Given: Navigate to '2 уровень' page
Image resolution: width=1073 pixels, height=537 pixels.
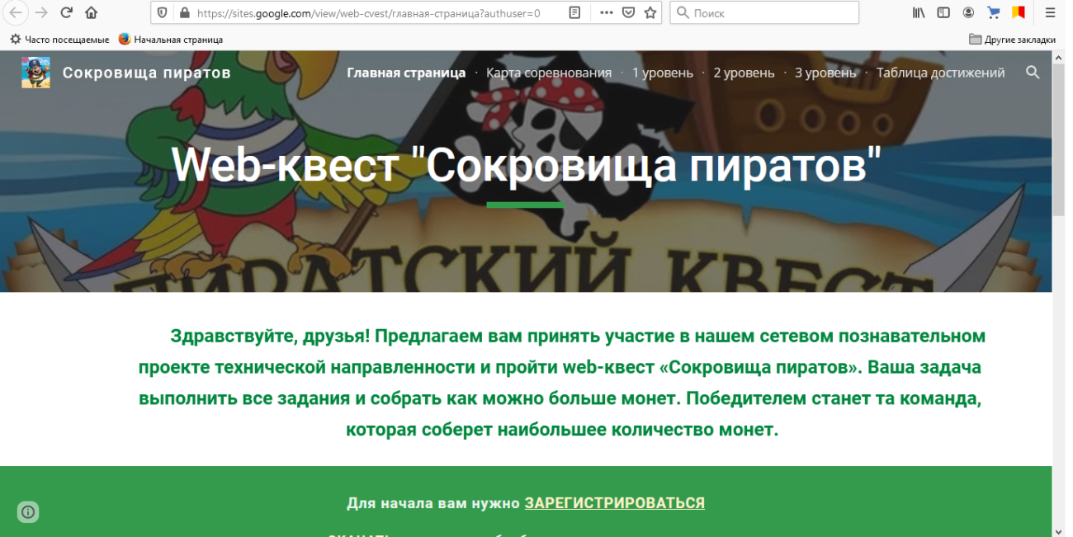Looking at the screenshot, I should click(x=744, y=73).
